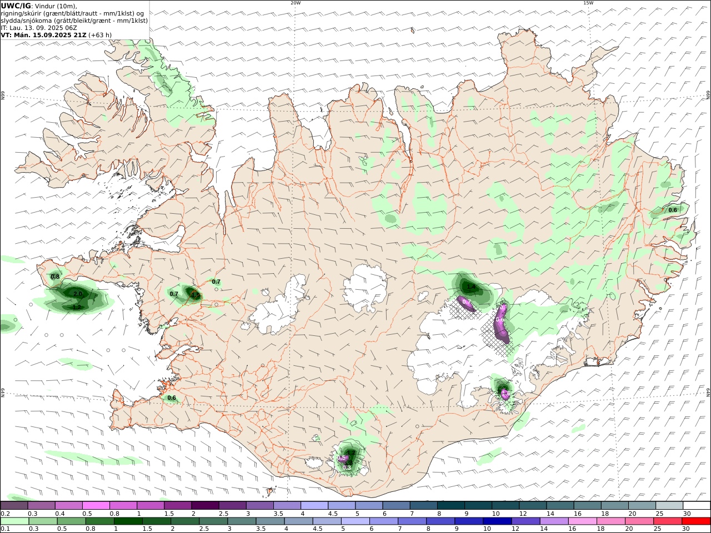The height and width of the screenshot is (533, 711).
Task: Select the darkest purple snow swatch between 2 and 2.5
Action: (x=205, y=506)
